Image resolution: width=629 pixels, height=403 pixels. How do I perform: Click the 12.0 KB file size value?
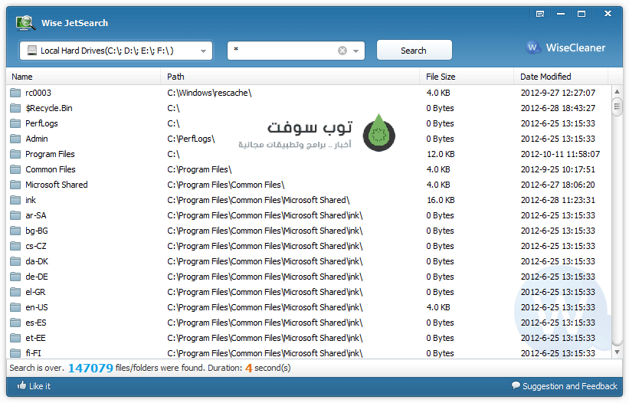coord(441,154)
